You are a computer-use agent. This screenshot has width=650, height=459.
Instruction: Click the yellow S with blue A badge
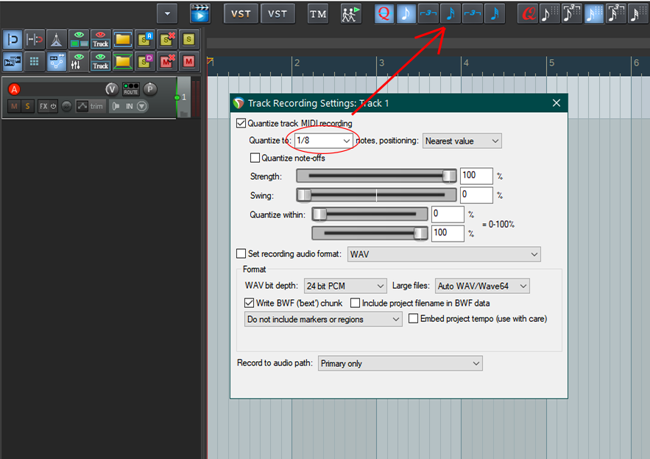click(145, 40)
